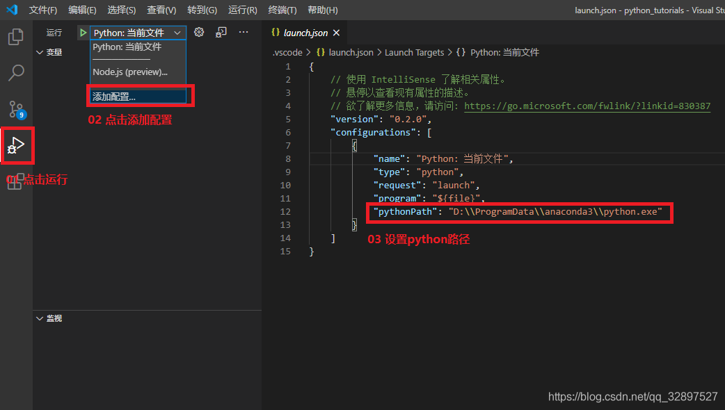
Task: Click the 'Python: 当前文件' breadcrumb
Action: pos(505,53)
